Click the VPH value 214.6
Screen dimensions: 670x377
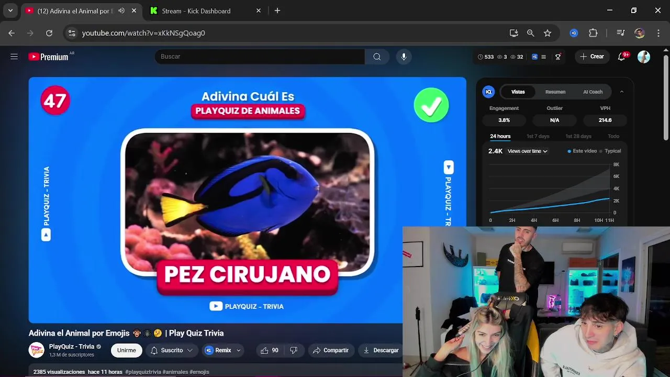[605, 120]
